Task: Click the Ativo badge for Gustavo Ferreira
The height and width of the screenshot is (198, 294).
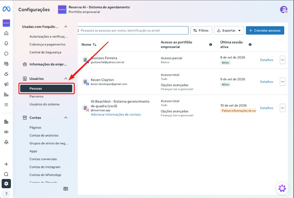Action: 225,63
